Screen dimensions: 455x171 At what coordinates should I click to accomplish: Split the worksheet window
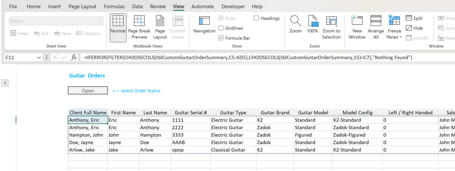(x=414, y=18)
